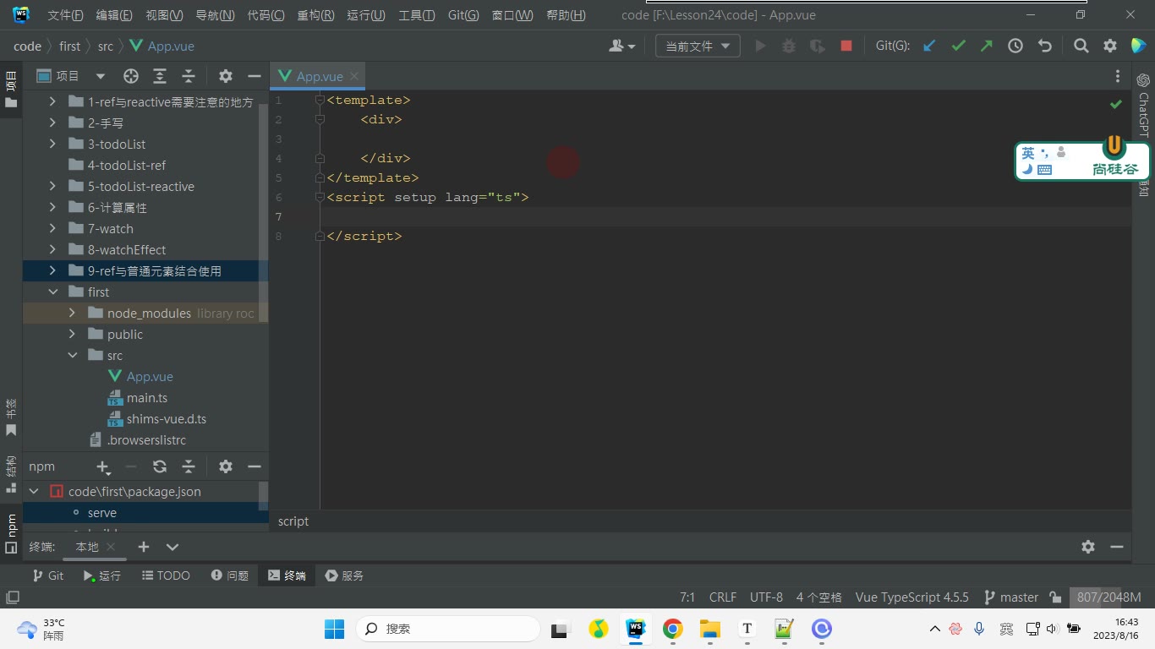Push commits with the green arrow icon
The width and height of the screenshot is (1155, 649).
coord(987,46)
